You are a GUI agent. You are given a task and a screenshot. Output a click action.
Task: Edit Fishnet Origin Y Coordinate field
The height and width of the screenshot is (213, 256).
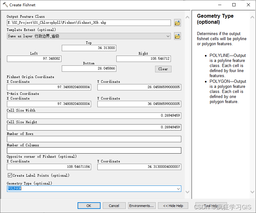tap(139, 87)
